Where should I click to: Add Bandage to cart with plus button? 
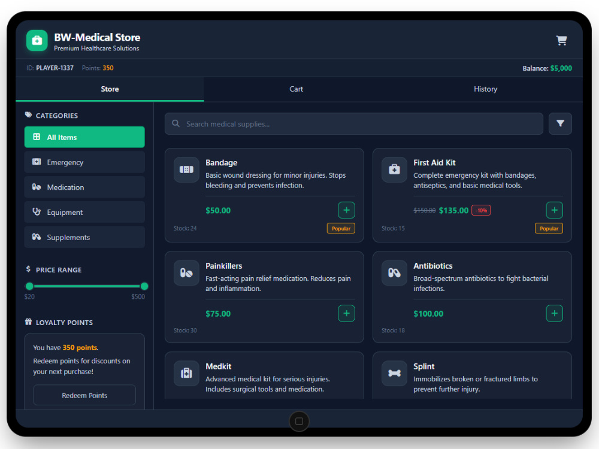pos(346,210)
